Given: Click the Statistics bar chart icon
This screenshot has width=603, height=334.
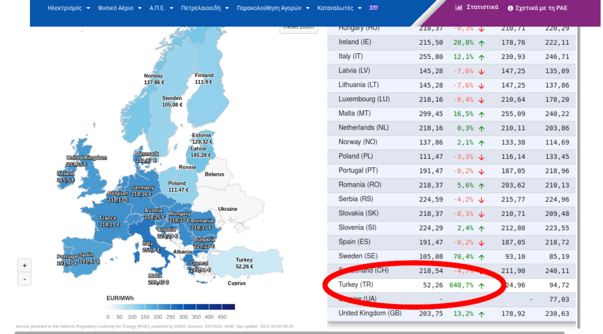Looking at the screenshot, I should pos(459,7).
